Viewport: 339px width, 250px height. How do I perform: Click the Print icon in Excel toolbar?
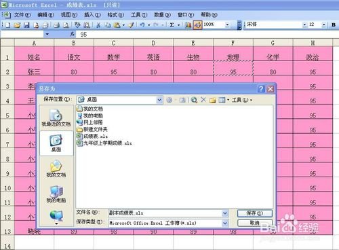56,25
